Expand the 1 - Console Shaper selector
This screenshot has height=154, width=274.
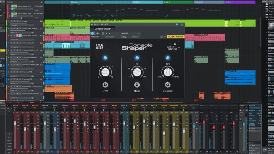(x=103, y=29)
